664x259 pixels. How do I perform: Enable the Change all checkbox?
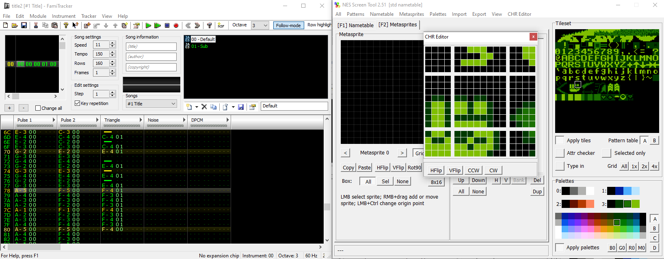[x=38, y=108]
